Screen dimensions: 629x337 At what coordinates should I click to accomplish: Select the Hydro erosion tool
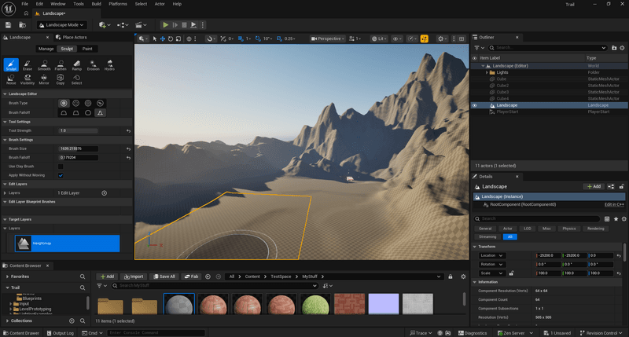(x=109, y=65)
